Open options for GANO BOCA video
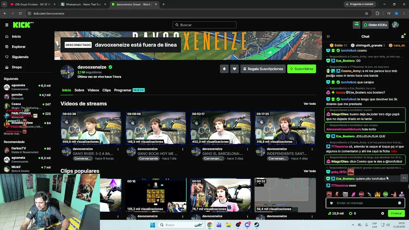This screenshot has height=230, width=409. (x=183, y=149)
